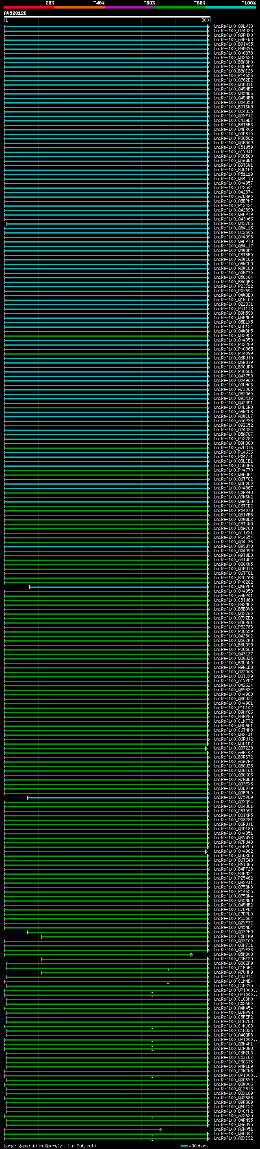The width and height of the screenshot is (260, 1149).
Task: Click the orange ~40% identity legend bar
Action: pyautogui.click(x=80, y=7)
